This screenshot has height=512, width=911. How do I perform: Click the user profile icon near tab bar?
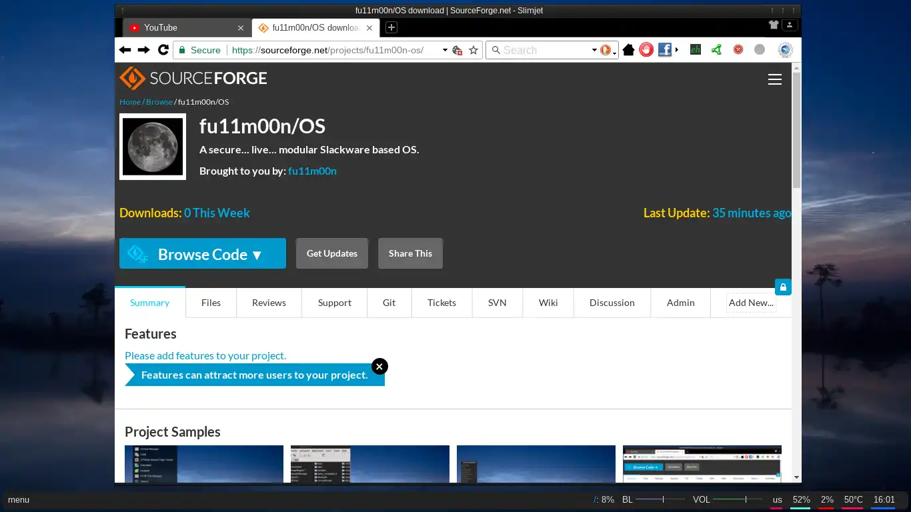point(790,25)
